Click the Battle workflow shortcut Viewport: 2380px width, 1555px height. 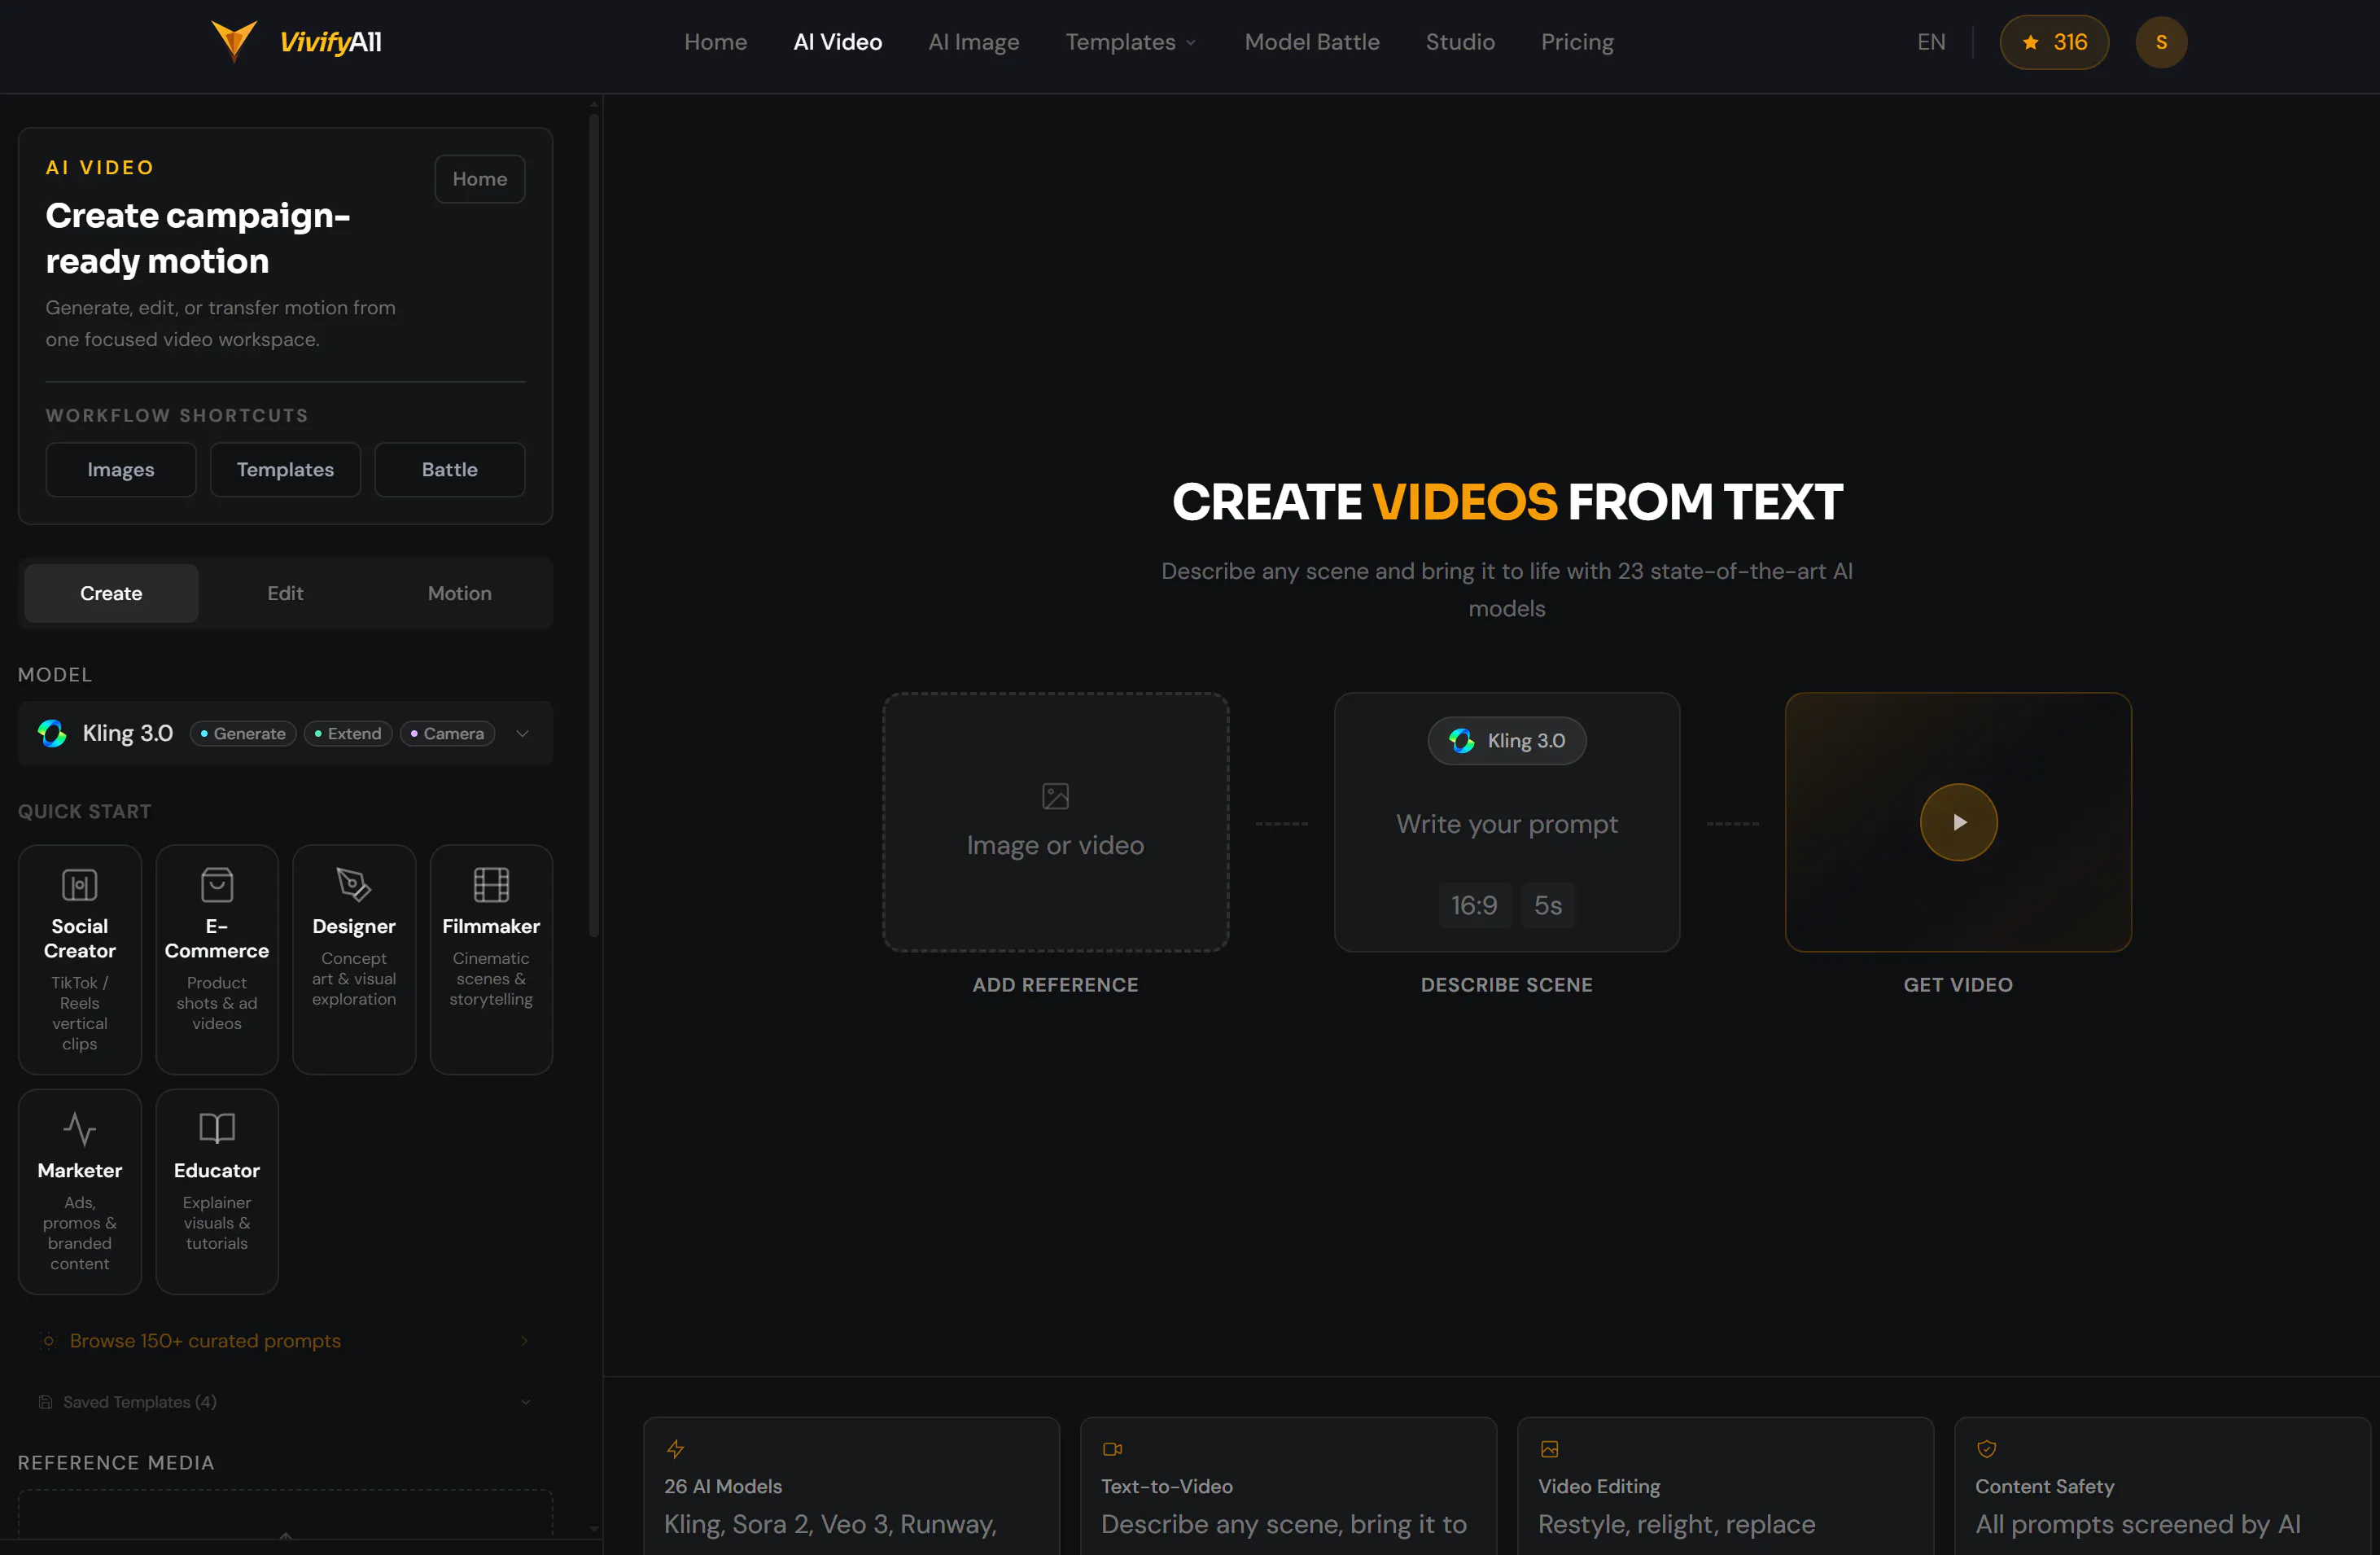click(450, 470)
